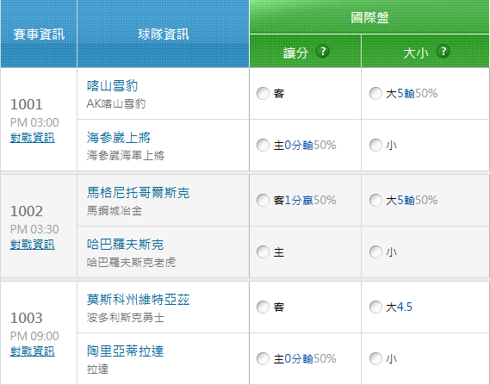
Task: Choose 大4.5 option for match 1003
Action: 375,307
